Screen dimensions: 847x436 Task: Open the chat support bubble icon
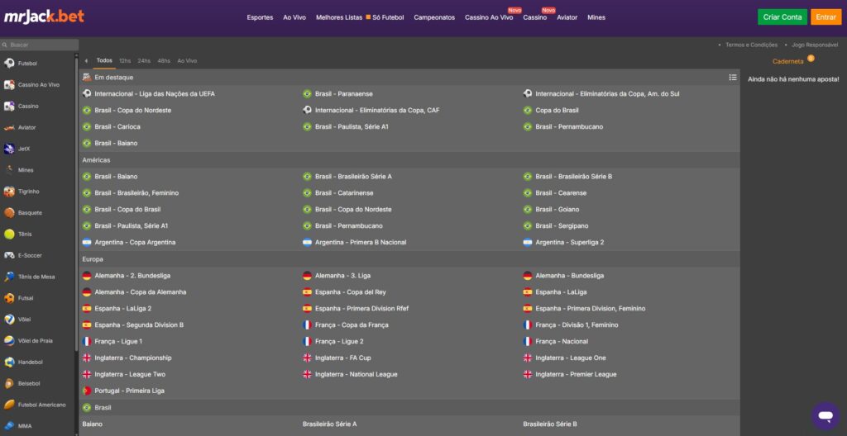tap(824, 415)
